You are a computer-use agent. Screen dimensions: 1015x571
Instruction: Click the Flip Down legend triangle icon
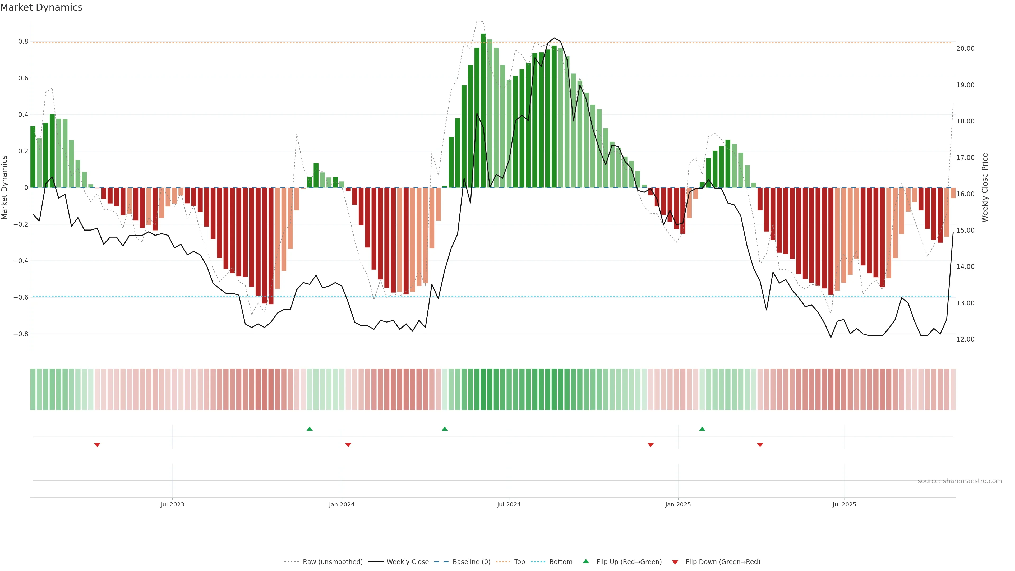[675, 562]
